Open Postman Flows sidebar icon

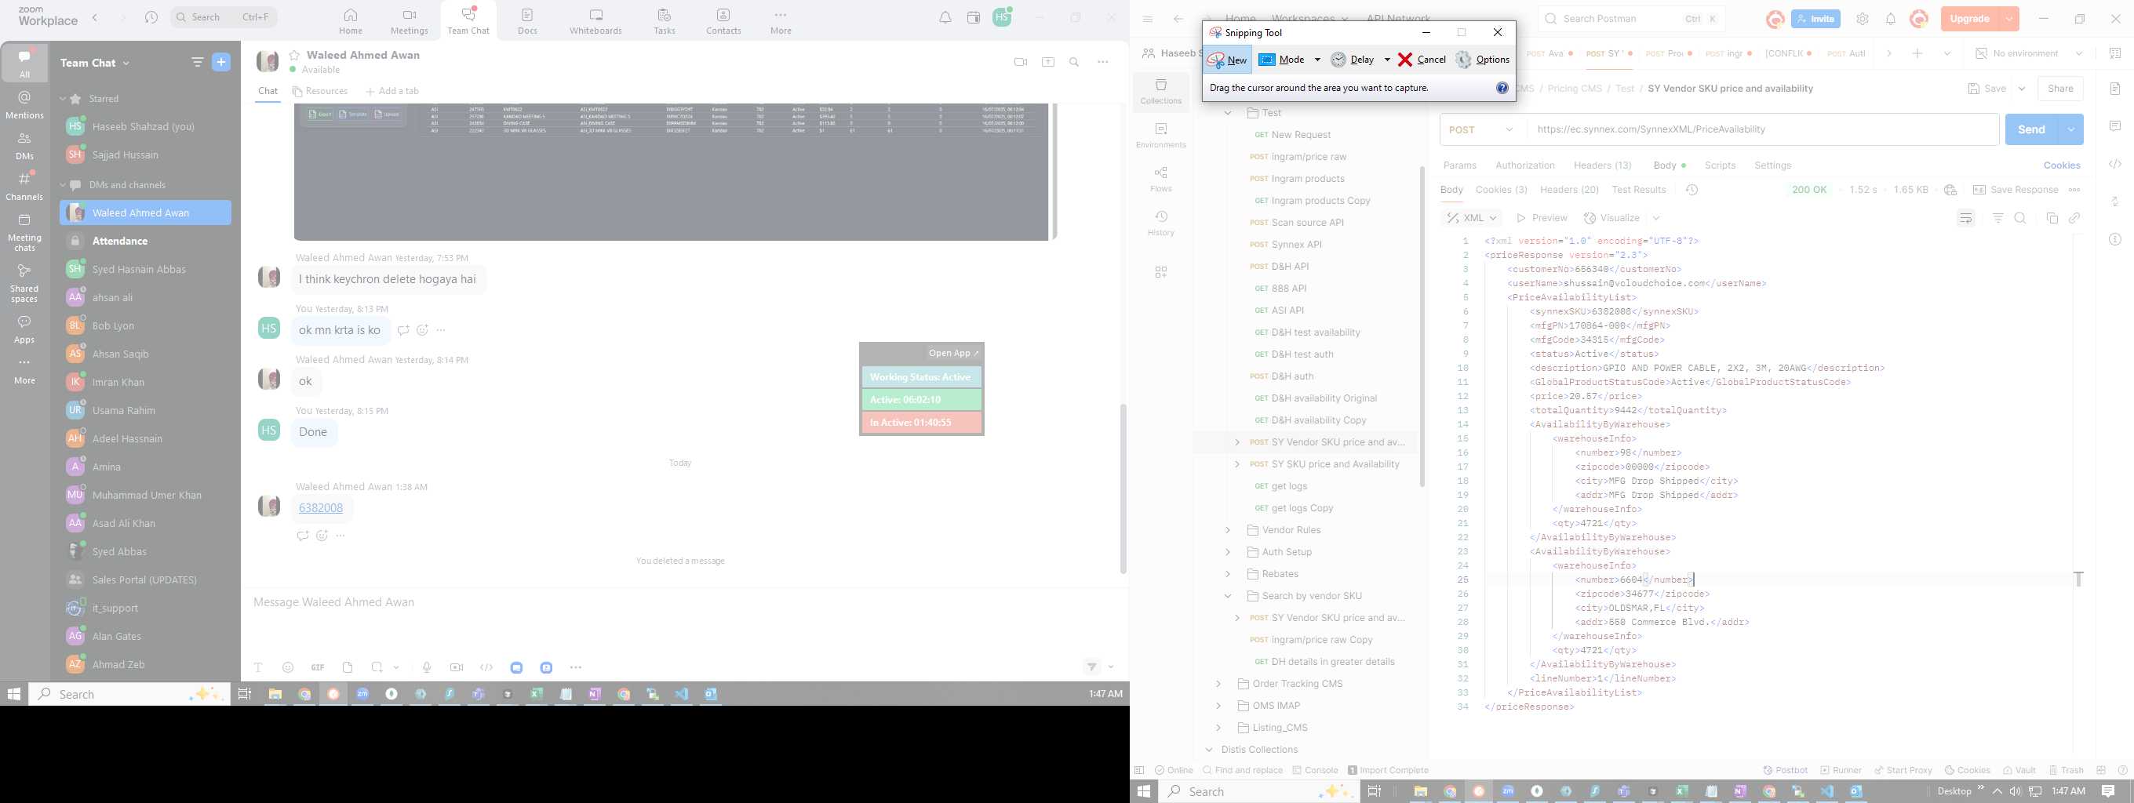[x=1160, y=179]
